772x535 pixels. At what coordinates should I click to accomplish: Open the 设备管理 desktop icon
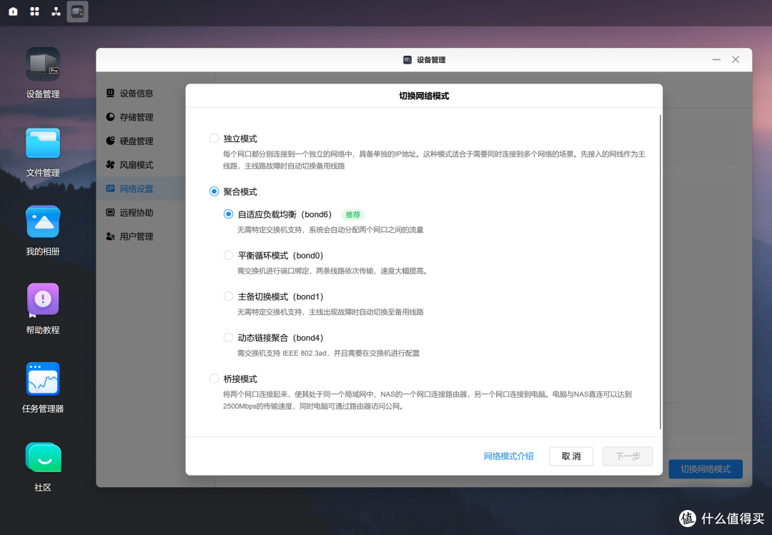[43, 64]
